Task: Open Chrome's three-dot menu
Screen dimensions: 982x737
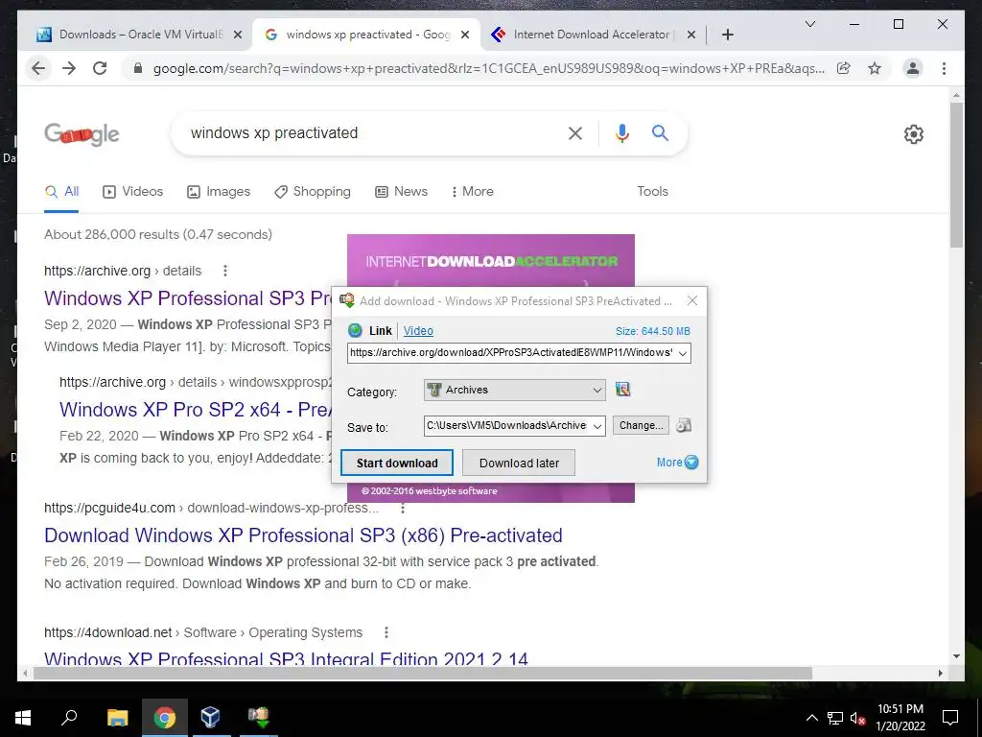Action: point(944,68)
